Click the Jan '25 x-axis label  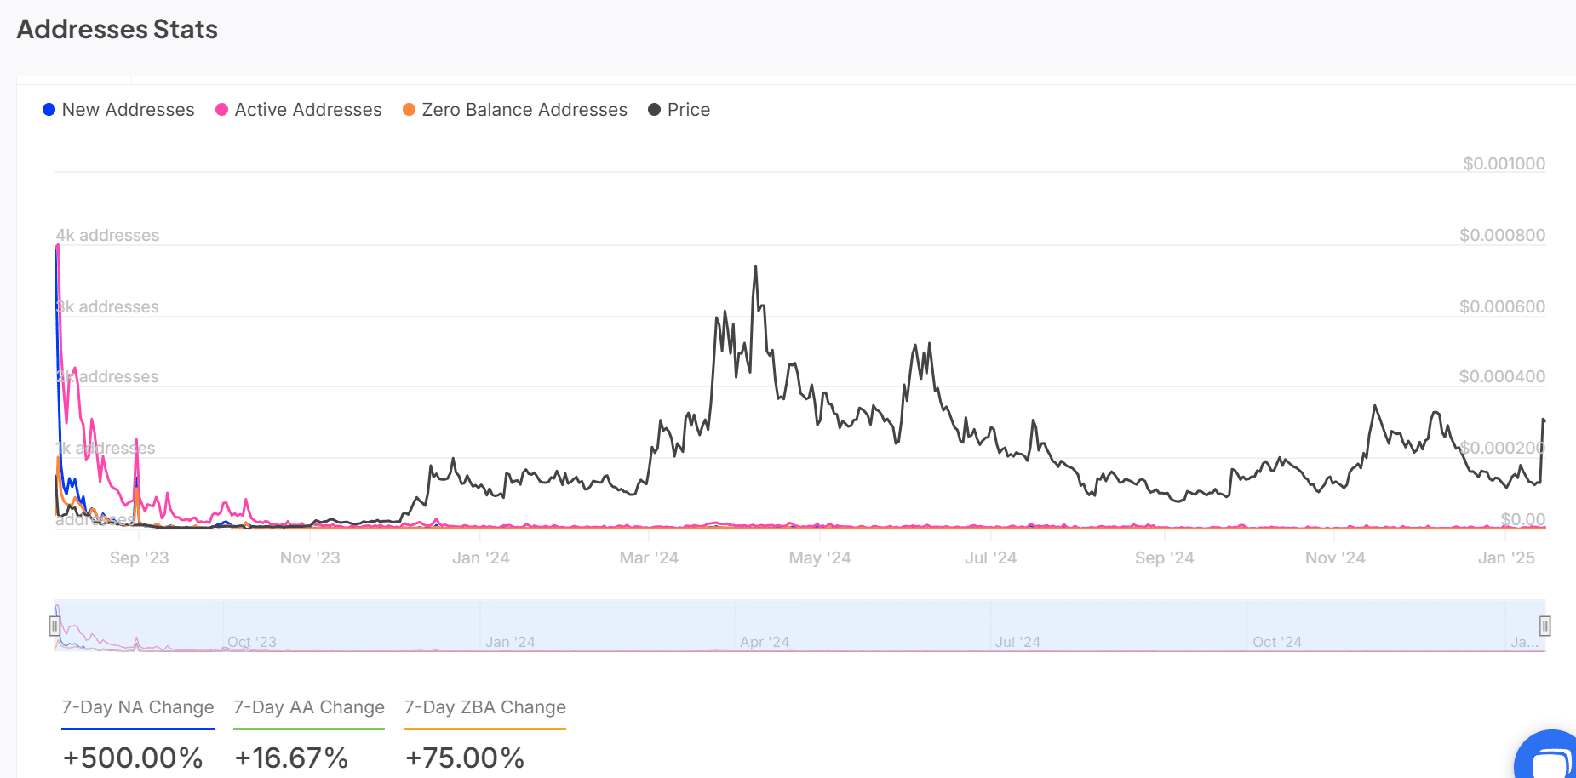[x=1506, y=558]
